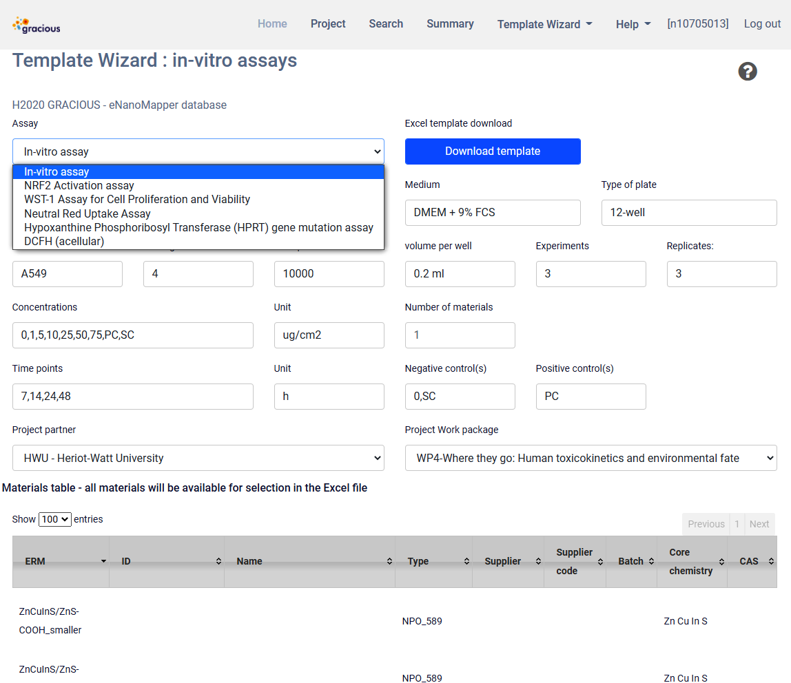Sort table by Batch column arrows
This screenshot has width=791, height=683.
651,562
